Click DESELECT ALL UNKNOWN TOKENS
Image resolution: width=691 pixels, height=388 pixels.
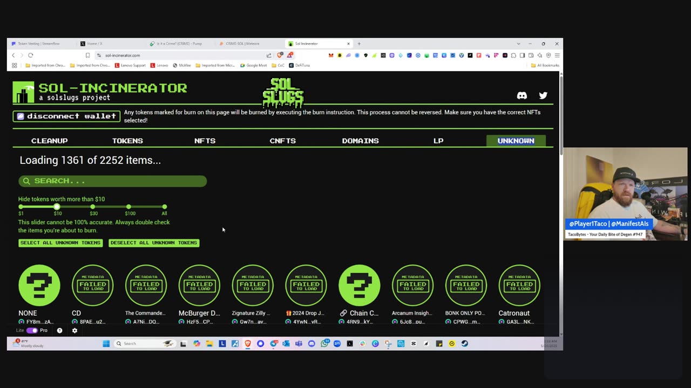[154, 242]
